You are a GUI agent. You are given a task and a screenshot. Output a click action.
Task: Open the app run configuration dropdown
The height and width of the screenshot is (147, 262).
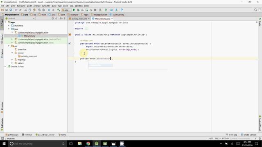pyautogui.click(x=66, y=10)
